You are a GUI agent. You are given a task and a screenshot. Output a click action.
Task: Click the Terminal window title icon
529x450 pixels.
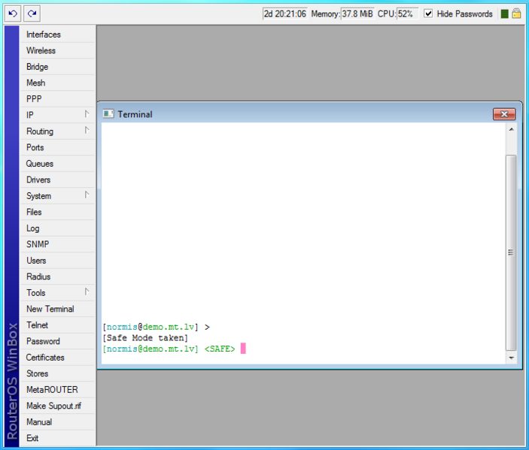coord(108,114)
